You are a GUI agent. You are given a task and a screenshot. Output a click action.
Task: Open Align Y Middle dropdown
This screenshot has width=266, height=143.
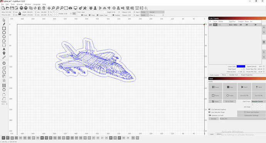[145, 15]
